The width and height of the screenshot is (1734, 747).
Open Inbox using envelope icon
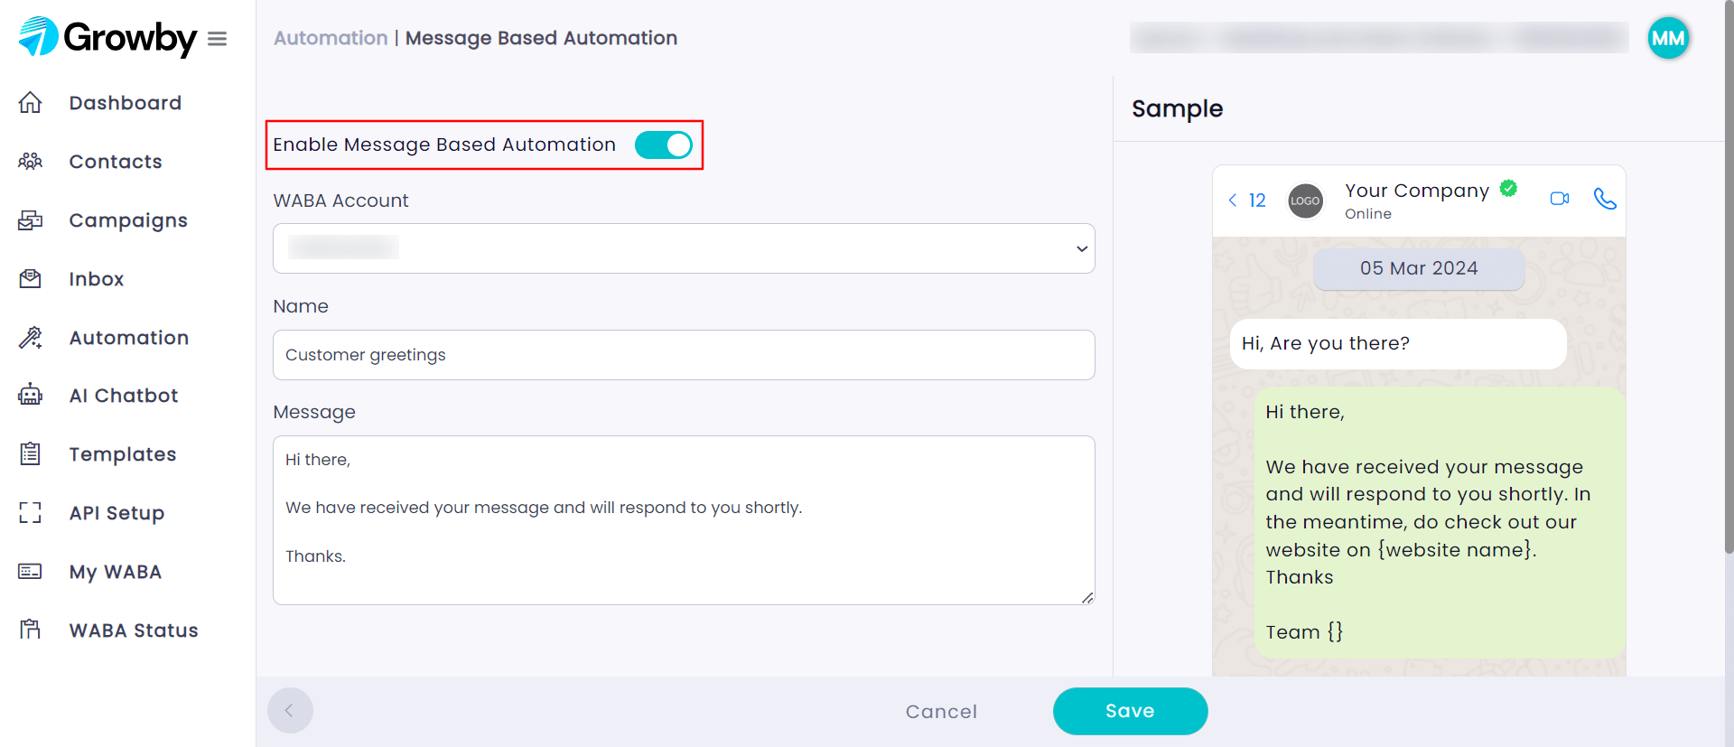click(31, 279)
